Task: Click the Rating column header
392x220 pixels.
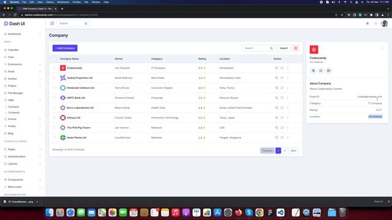Action: tap(202, 59)
